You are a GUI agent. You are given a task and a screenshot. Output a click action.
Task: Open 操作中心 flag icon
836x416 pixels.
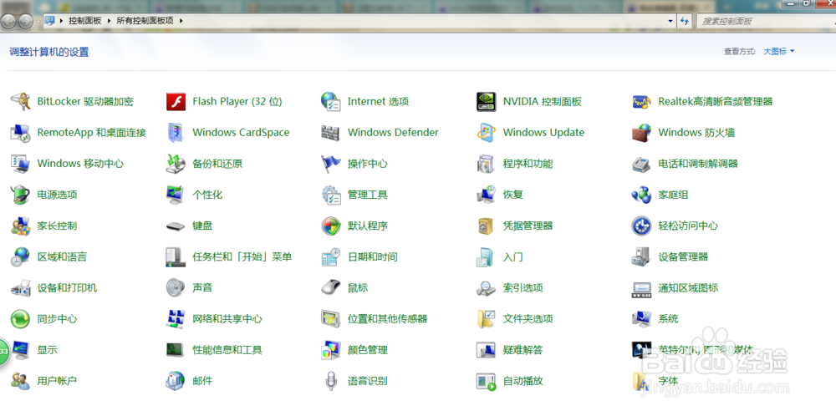tap(330, 164)
